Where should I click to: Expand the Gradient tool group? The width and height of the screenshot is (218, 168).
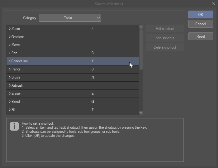click(10, 37)
